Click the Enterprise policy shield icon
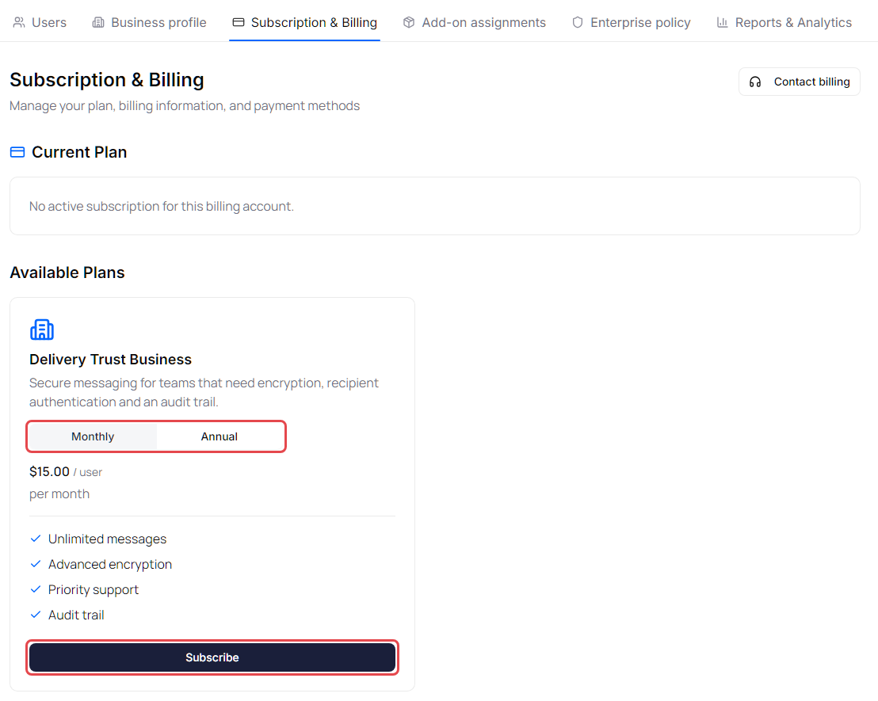878x701 pixels. 578,22
